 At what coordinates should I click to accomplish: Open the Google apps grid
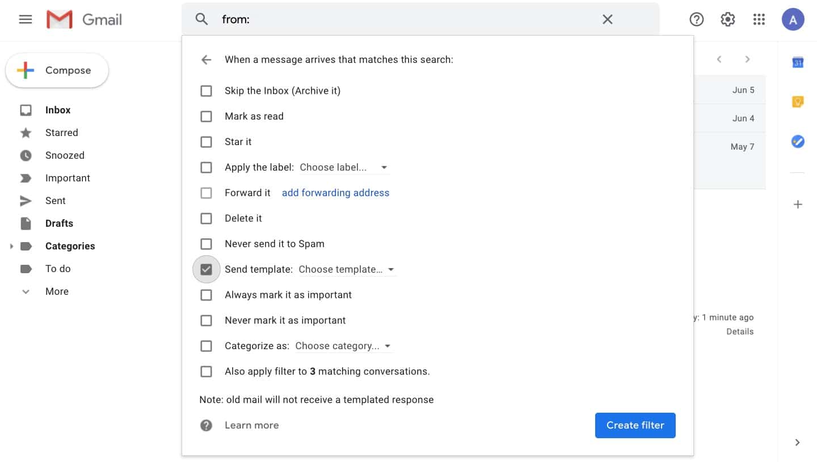[759, 19]
